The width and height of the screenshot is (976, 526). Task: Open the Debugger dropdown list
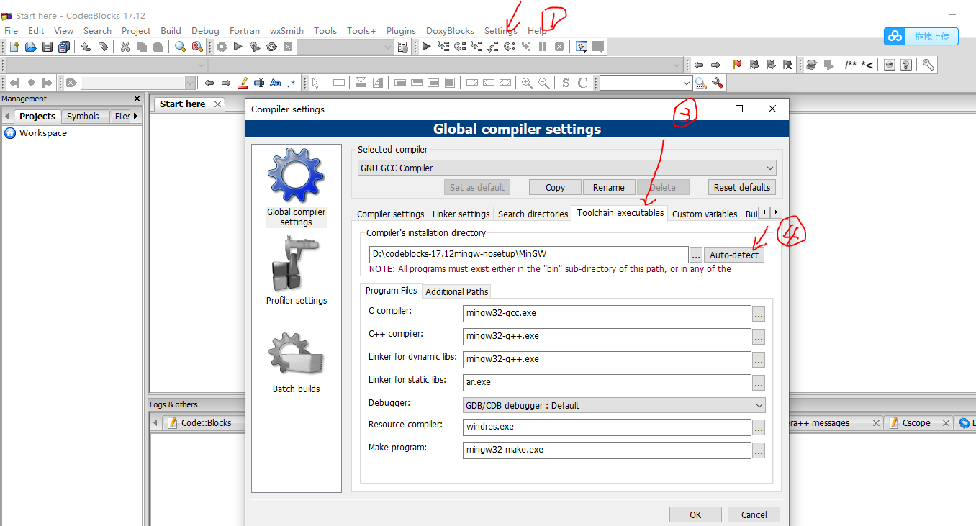(x=614, y=405)
